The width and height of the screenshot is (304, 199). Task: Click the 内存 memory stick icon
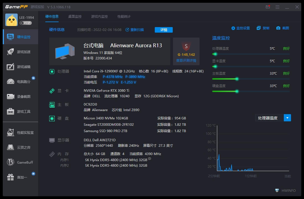click(52, 154)
